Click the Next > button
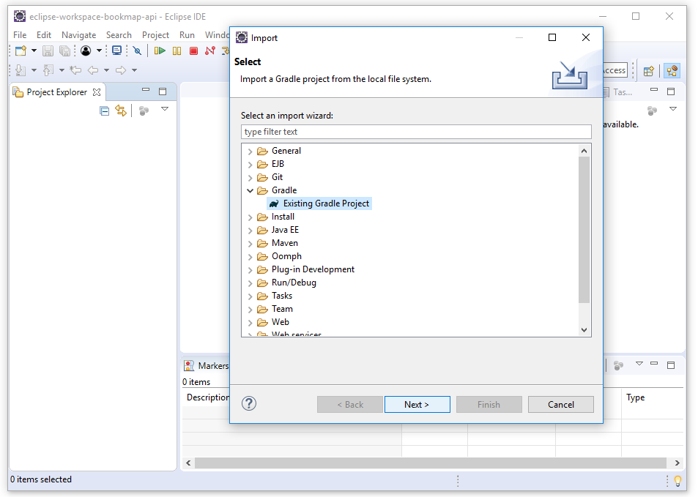The height and width of the screenshot is (497, 698). click(417, 404)
